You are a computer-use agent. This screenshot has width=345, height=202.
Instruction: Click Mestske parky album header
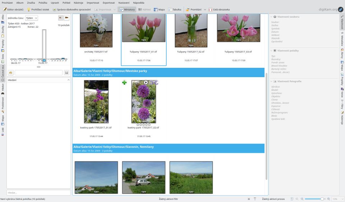(x=169, y=72)
